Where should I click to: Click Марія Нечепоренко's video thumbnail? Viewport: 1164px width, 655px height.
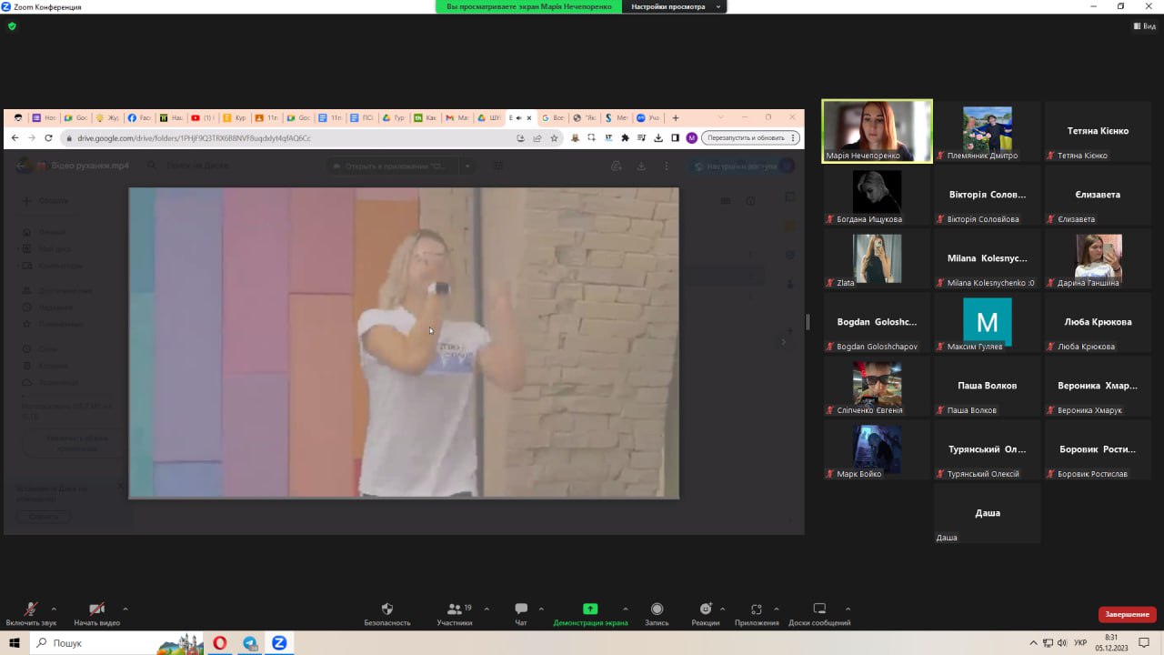[x=877, y=131]
